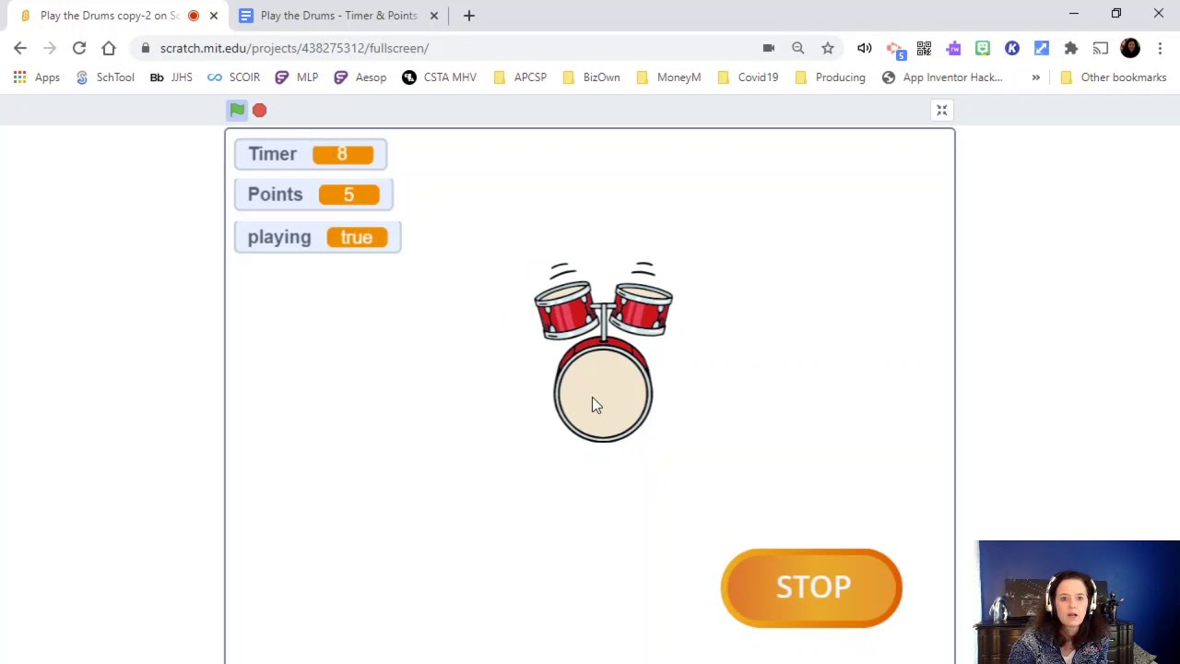Image resolution: width=1180 pixels, height=664 pixels.
Task: Go back to the previous page
Action: coord(20,48)
